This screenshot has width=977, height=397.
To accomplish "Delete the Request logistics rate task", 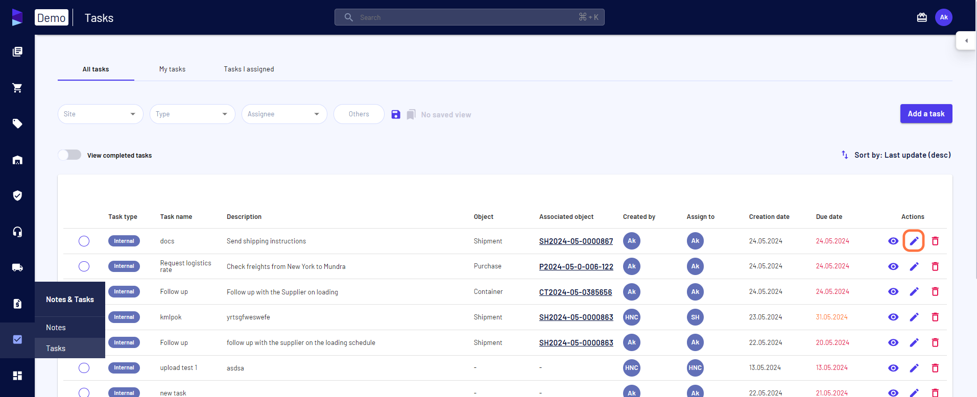I will point(935,266).
